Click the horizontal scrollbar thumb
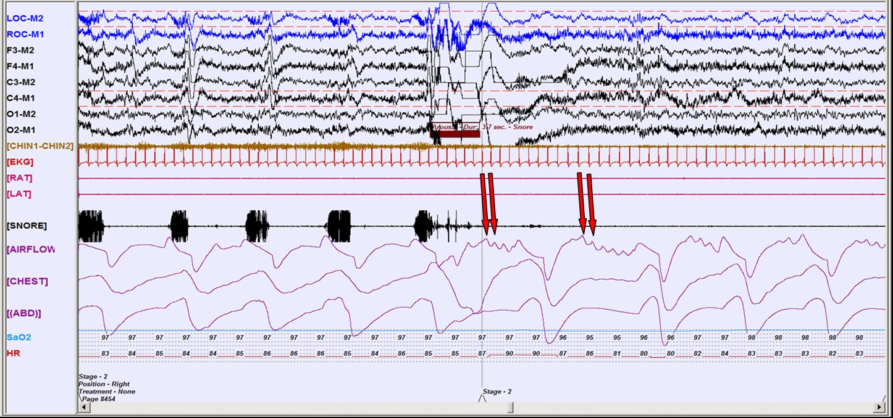This screenshot has width=893, height=418. point(510,407)
